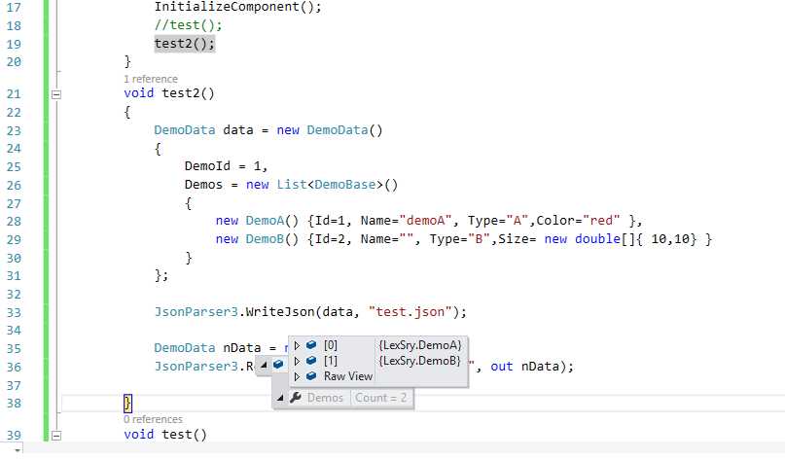Viewport: 785px width, 459px height.
Task: Click 'new DemoData()' on line 23
Action: [x=330, y=130]
